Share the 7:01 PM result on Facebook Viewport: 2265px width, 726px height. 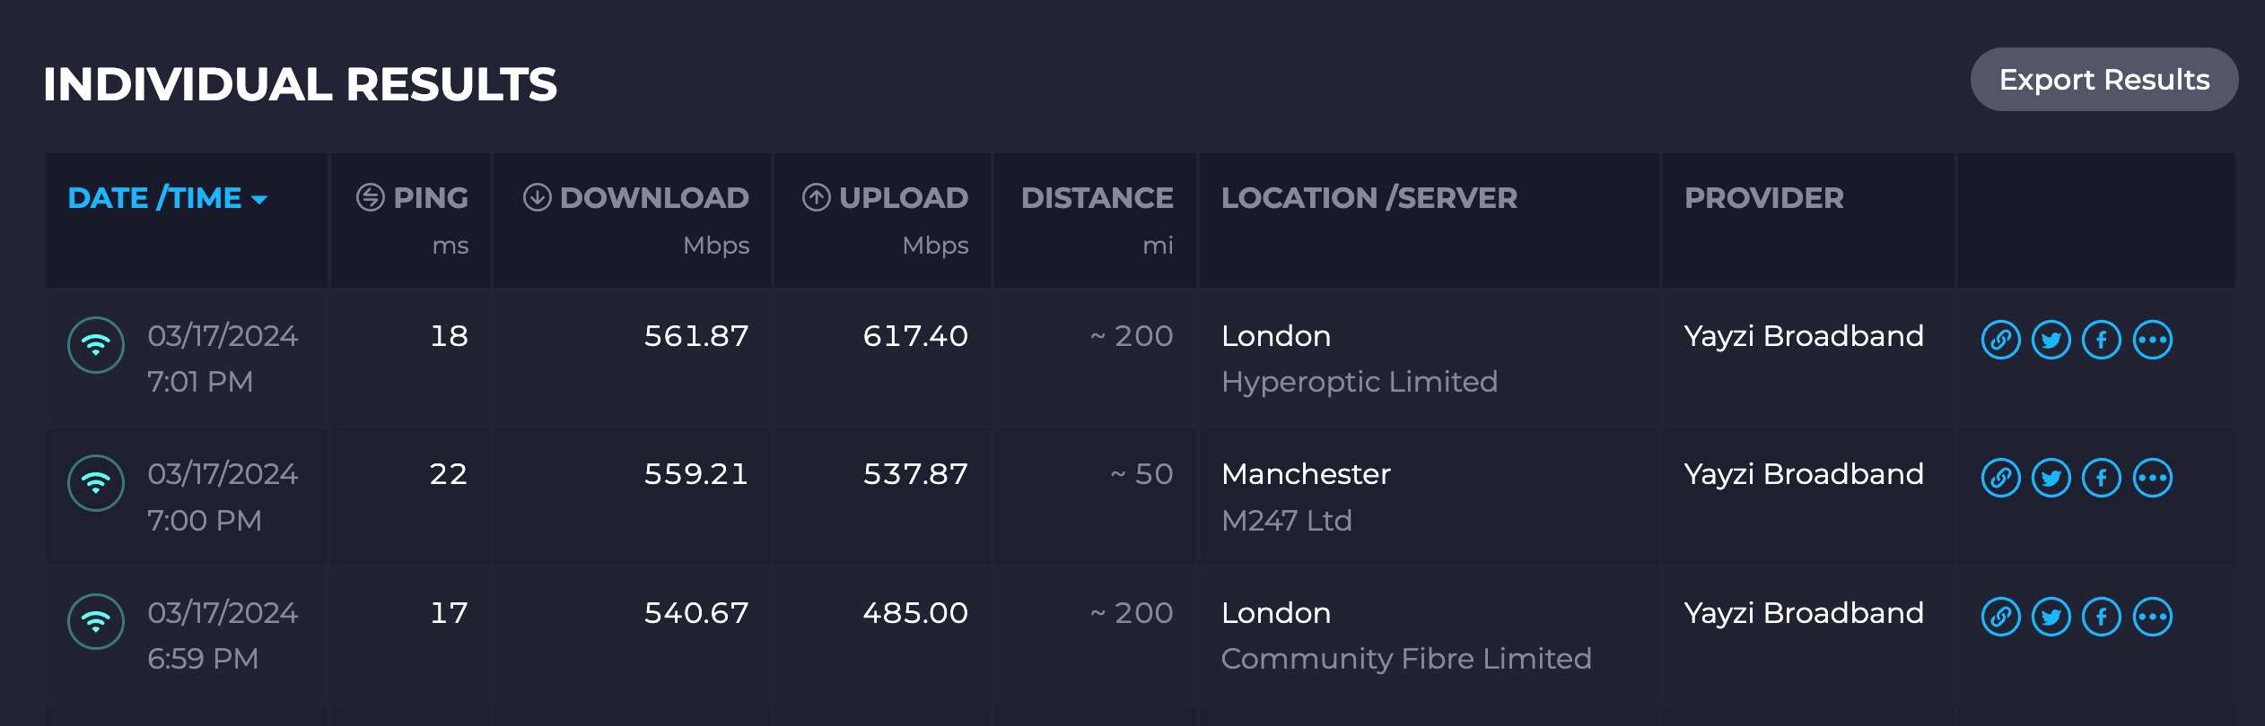click(x=2102, y=341)
